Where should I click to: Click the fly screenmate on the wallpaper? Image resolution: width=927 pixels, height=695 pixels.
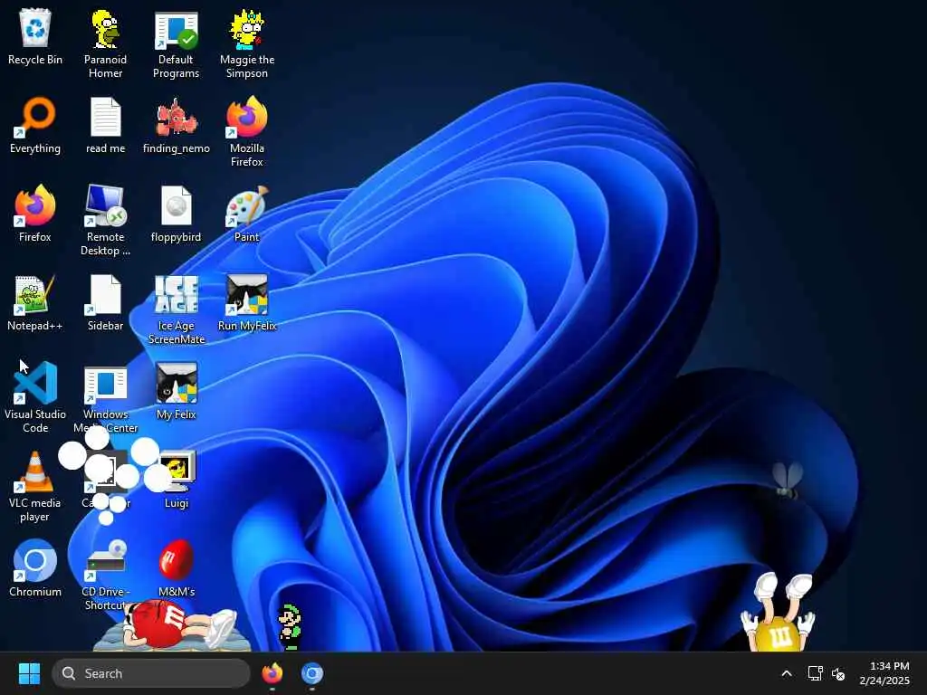(x=788, y=480)
